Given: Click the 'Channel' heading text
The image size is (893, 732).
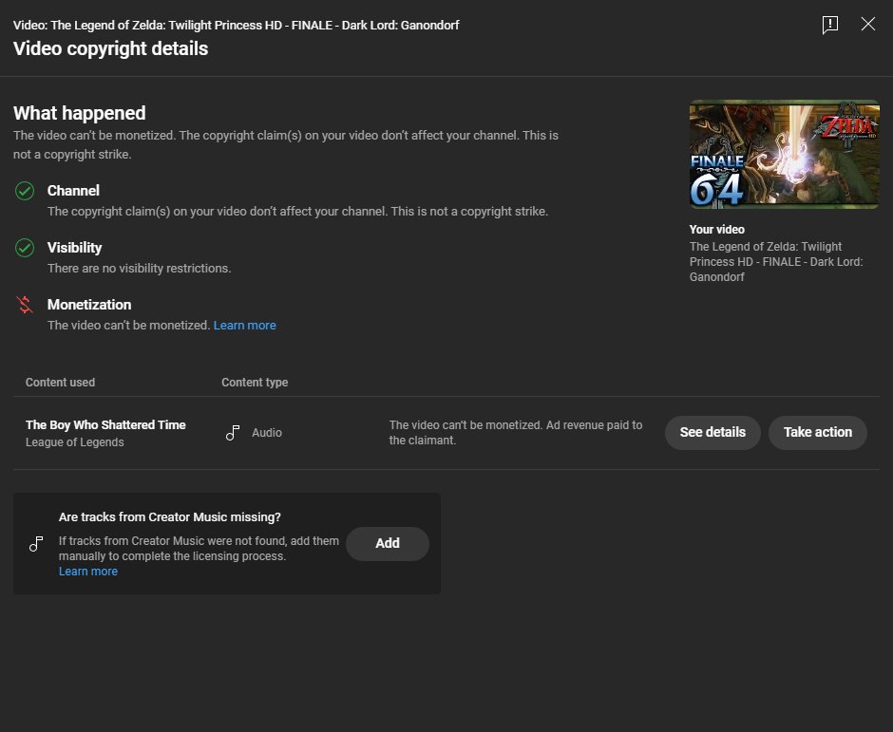Looking at the screenshot, I should [x=73, y=191].
